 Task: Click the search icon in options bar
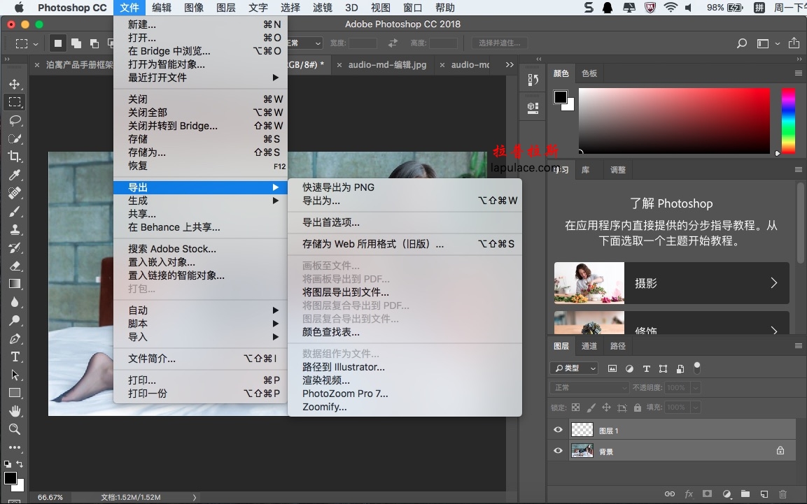pyautogui.click(x=742, y=43)
